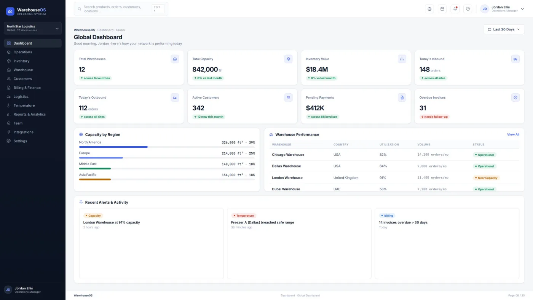Click the Asia Pacific capacity bar
The image size is (533, 300).
[x=167, y=179]
